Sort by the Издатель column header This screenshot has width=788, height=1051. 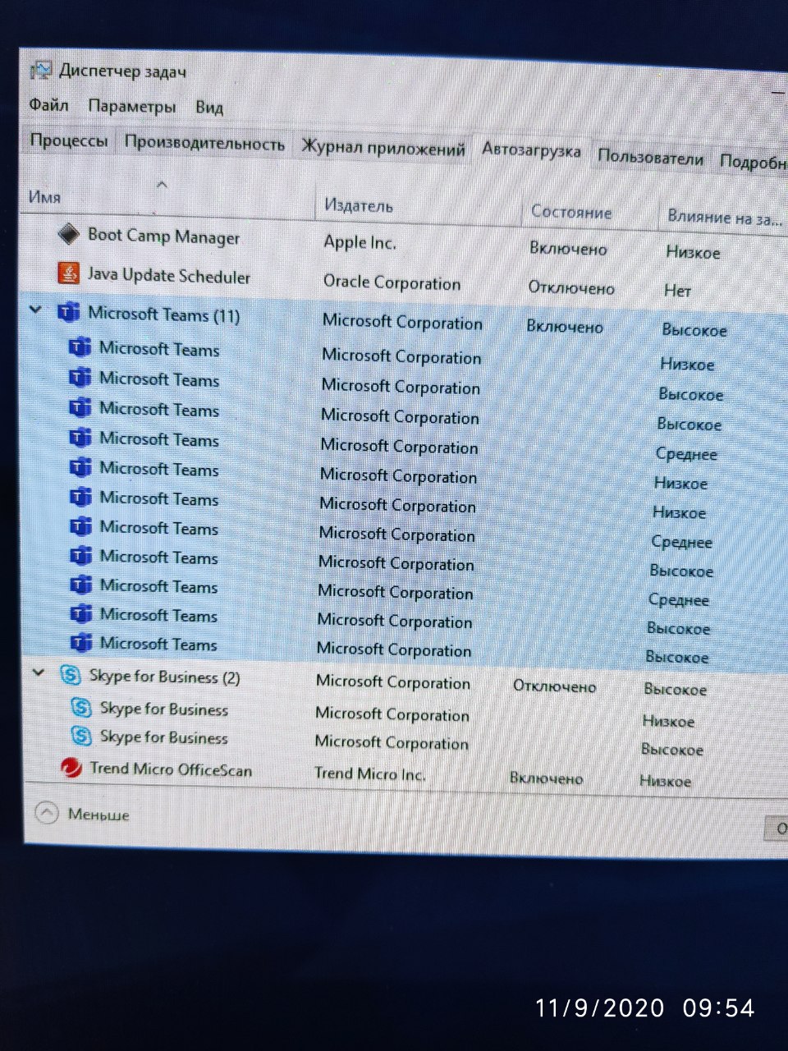[359, 206]
